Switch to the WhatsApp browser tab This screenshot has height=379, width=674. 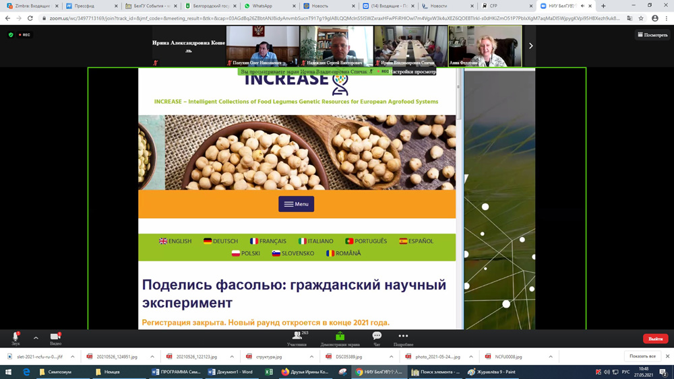266,6
